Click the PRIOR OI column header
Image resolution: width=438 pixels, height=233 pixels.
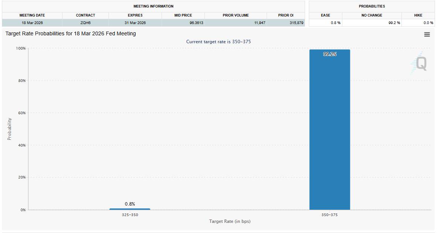(x=286, y=15)
